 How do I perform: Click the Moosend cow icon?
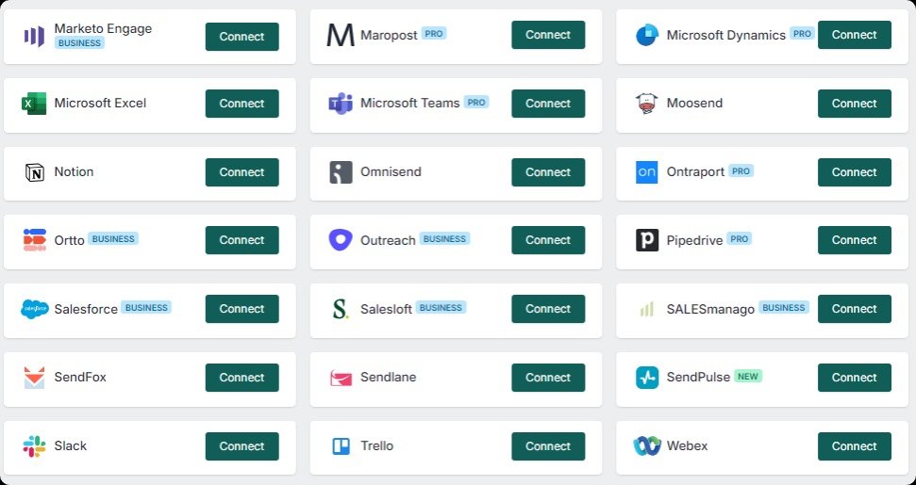pyautogui.click(x=647, y=104)
